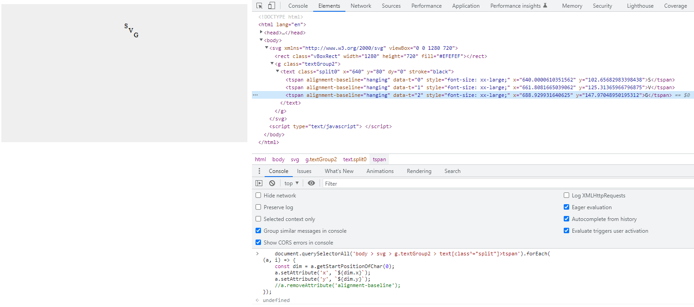This screenshot has height=307, width=694.
Task: Click body in the breadcrumb bar
Action: (x=278, y=159)
